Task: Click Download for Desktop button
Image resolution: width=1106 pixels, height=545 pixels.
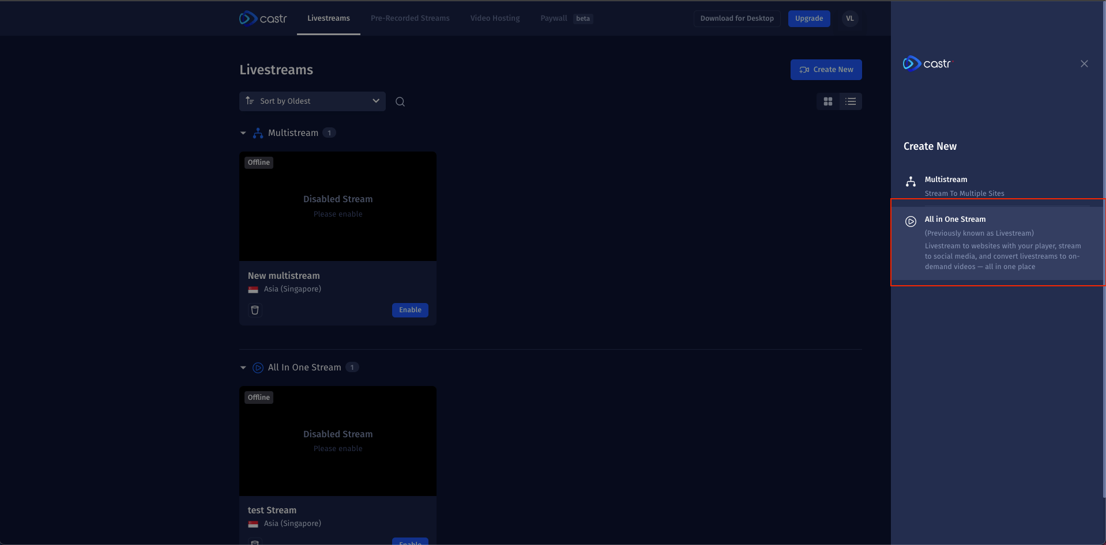Action: tap(737, 18)
